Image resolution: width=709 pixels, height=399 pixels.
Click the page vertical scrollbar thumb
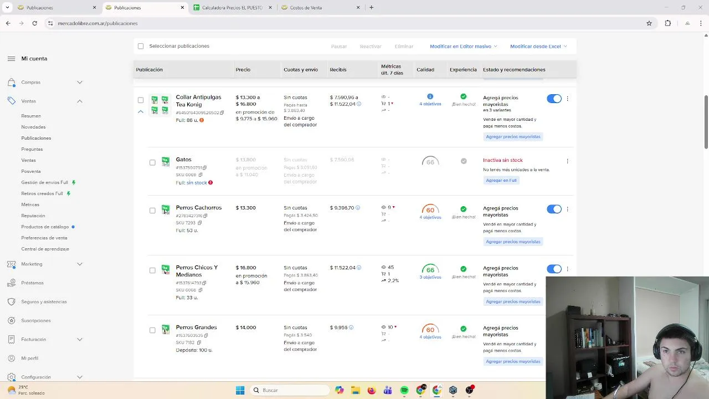pyautogui.click(x=706, y=122)
